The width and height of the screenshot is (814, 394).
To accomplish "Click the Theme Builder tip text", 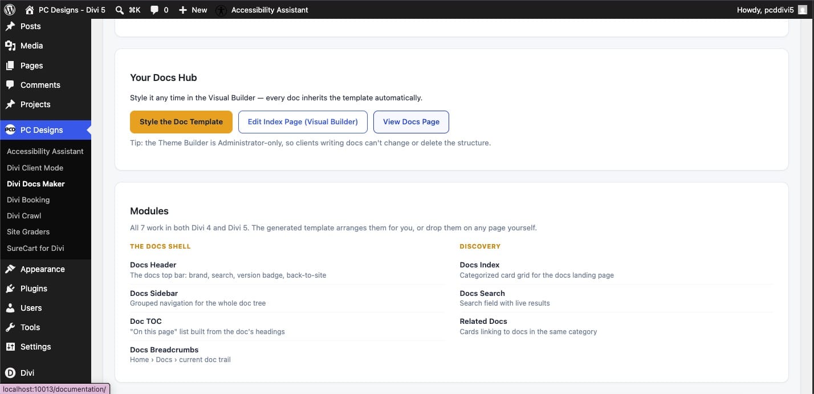I will 310,143.
